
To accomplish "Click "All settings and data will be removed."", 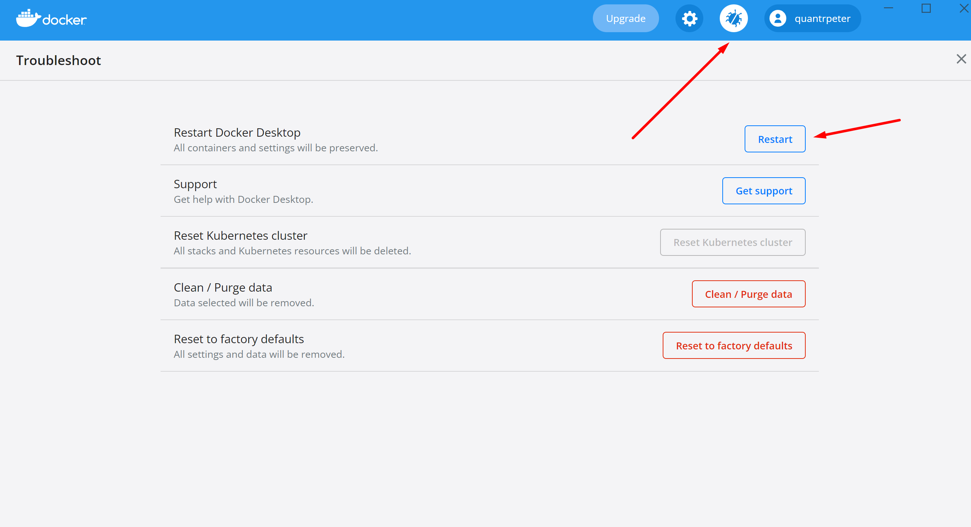I will (259, 355).
